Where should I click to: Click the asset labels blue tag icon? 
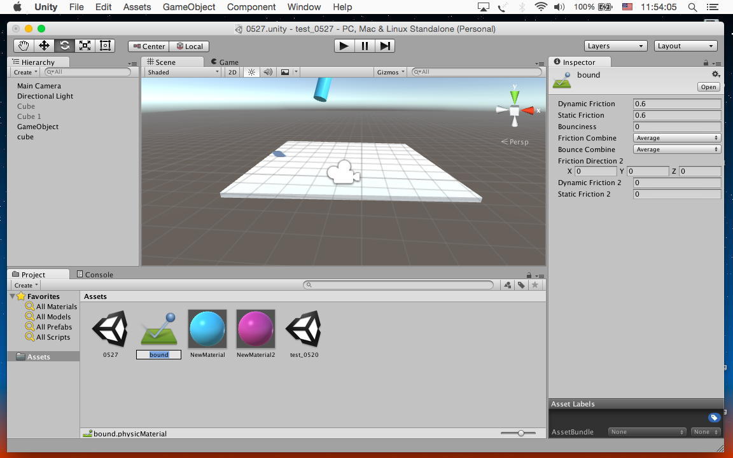[714, 417]
